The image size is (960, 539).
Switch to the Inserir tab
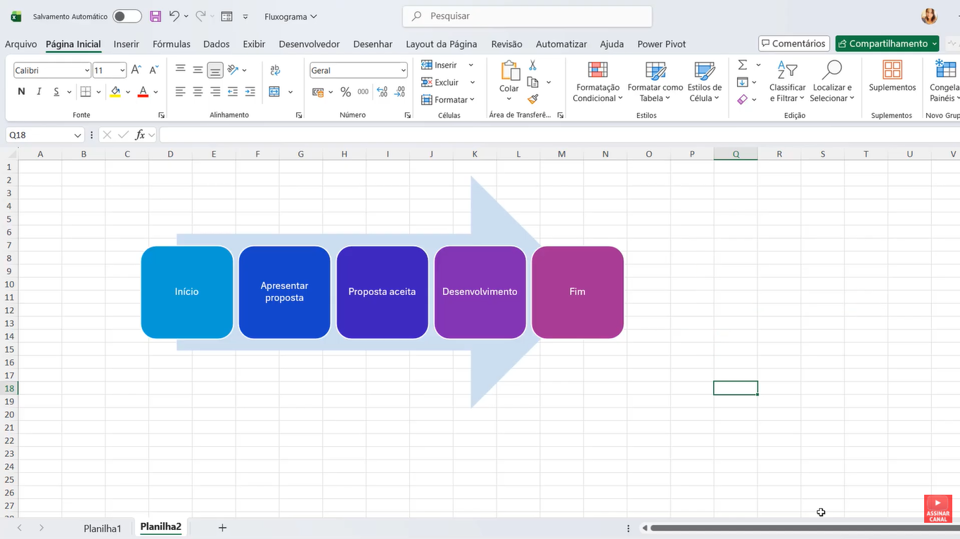point(127,44)
